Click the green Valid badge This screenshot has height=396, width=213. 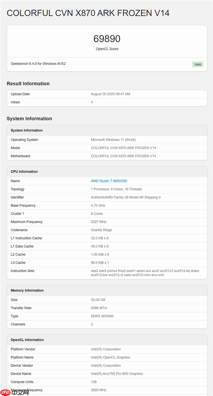click(x=197, y=64)
